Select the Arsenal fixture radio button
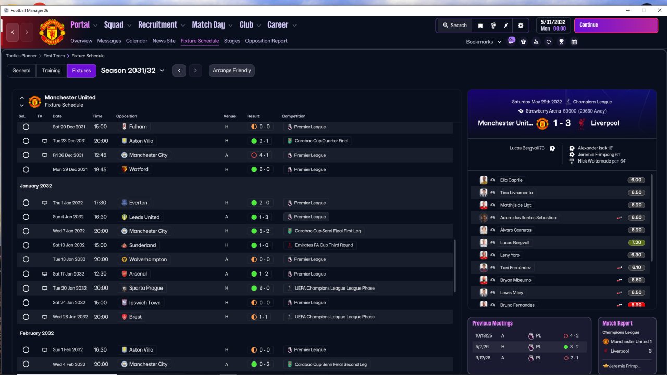667x375 pixels. click(26, 274)
